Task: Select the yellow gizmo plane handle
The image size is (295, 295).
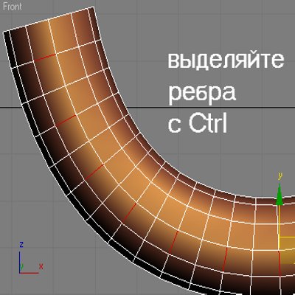Action: click(288, 251)
